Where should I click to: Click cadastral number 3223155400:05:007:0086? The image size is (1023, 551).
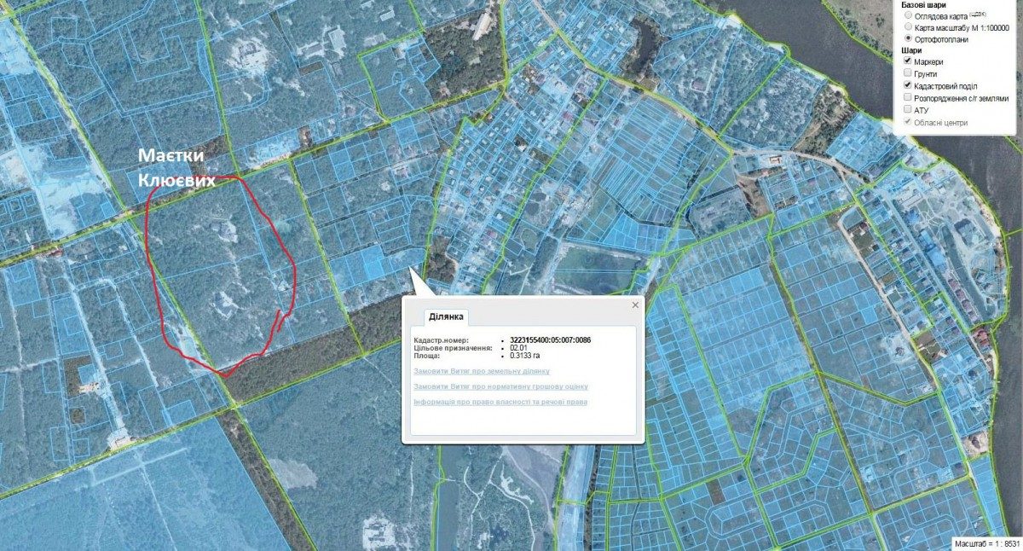550,339
